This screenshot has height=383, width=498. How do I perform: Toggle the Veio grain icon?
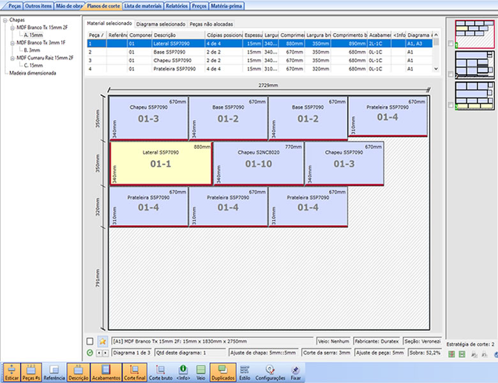click(x=201, y=372)
